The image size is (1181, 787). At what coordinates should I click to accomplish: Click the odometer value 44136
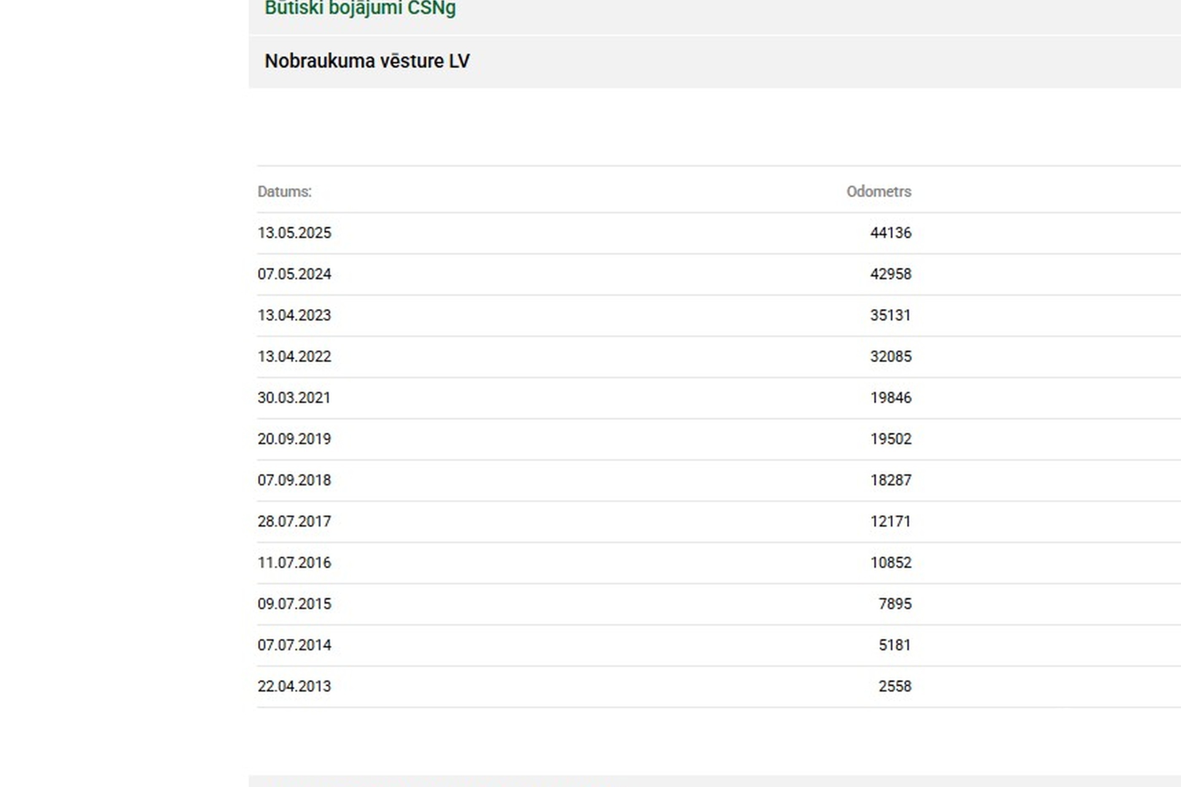(890, 233)
